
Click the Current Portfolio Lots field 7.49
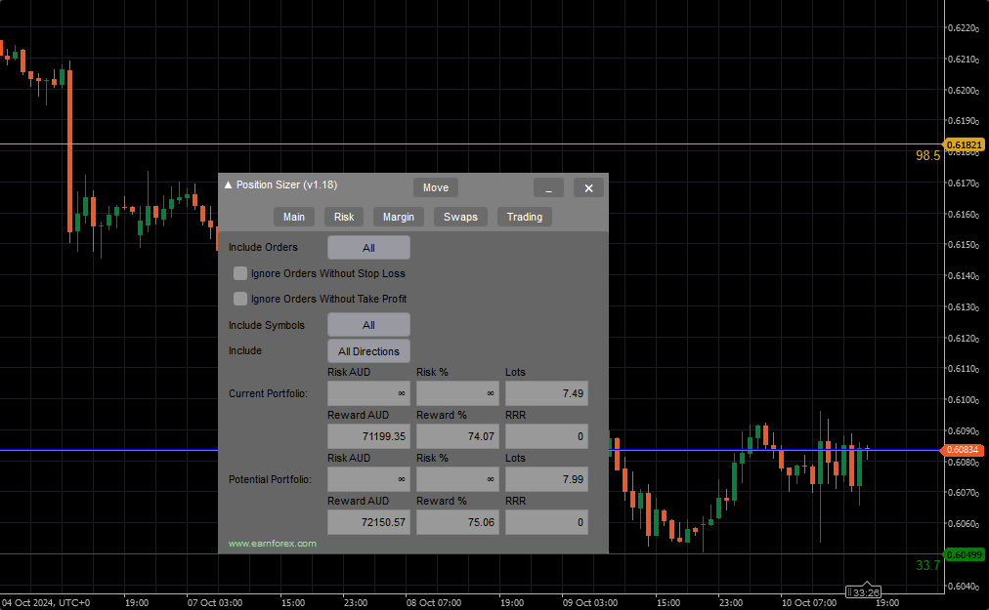click(546, 393)
